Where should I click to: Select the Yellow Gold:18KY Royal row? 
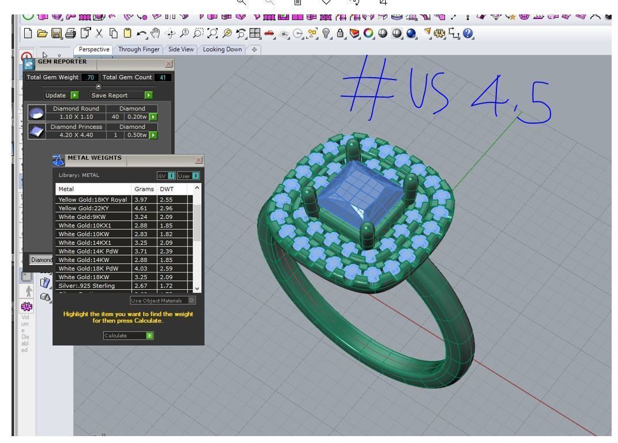pyautogui.click(x=124, y=200)
